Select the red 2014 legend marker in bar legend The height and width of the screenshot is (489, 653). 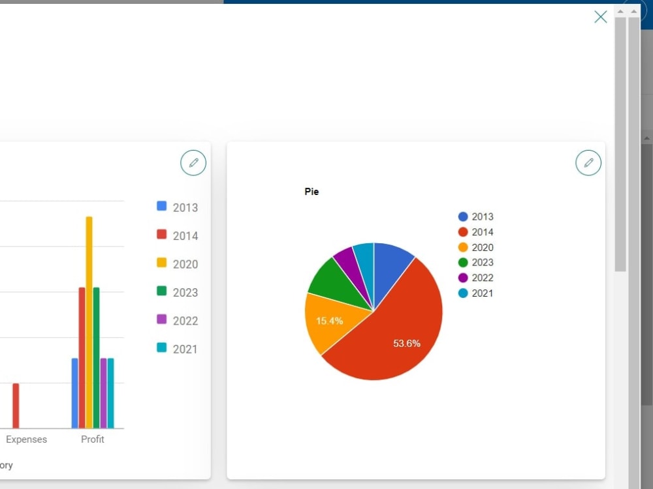(161, 235)
